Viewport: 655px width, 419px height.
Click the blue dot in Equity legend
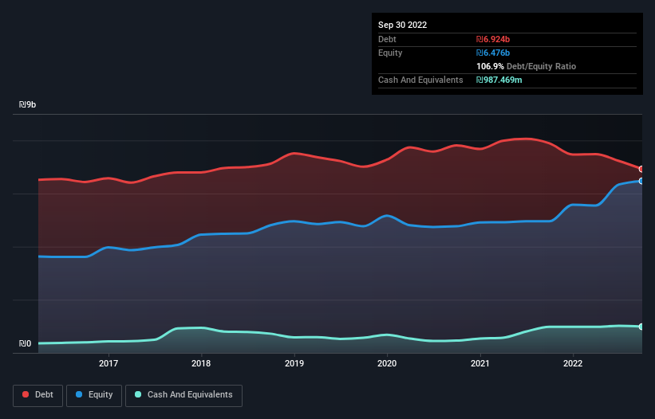tap(79, 394)
